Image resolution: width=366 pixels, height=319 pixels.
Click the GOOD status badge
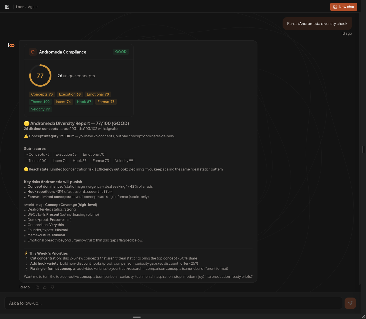click(x=121, y=52)
